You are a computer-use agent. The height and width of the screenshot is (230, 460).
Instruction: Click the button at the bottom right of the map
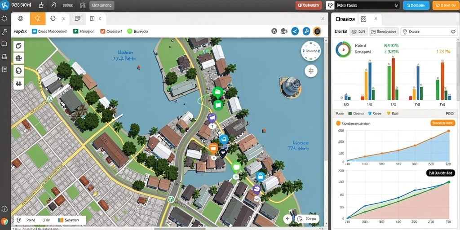pyautogui.click(x=307, y=219)
